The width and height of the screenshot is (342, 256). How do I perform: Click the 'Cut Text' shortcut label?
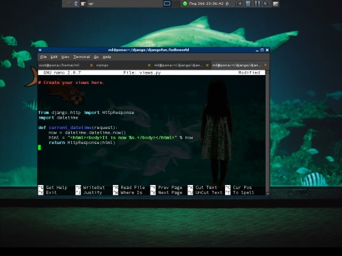point(206,188)
